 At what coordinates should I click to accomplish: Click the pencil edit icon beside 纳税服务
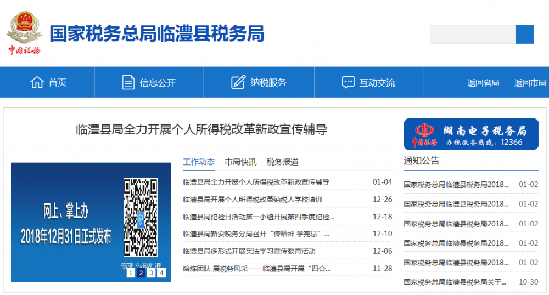coord(238,82)
